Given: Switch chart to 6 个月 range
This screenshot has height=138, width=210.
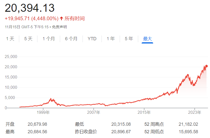Looking at the screenshot, I should tap(71, 39).
